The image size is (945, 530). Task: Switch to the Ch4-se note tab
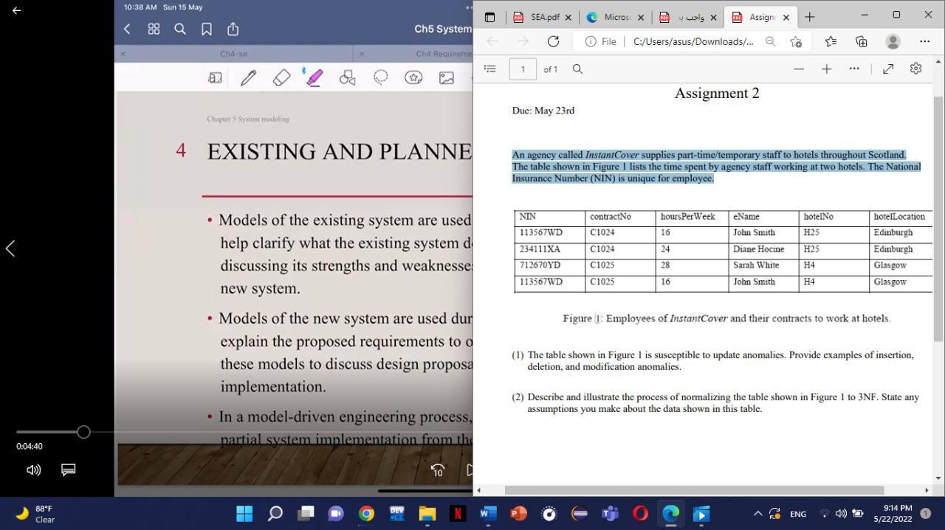tap(233, 54)
